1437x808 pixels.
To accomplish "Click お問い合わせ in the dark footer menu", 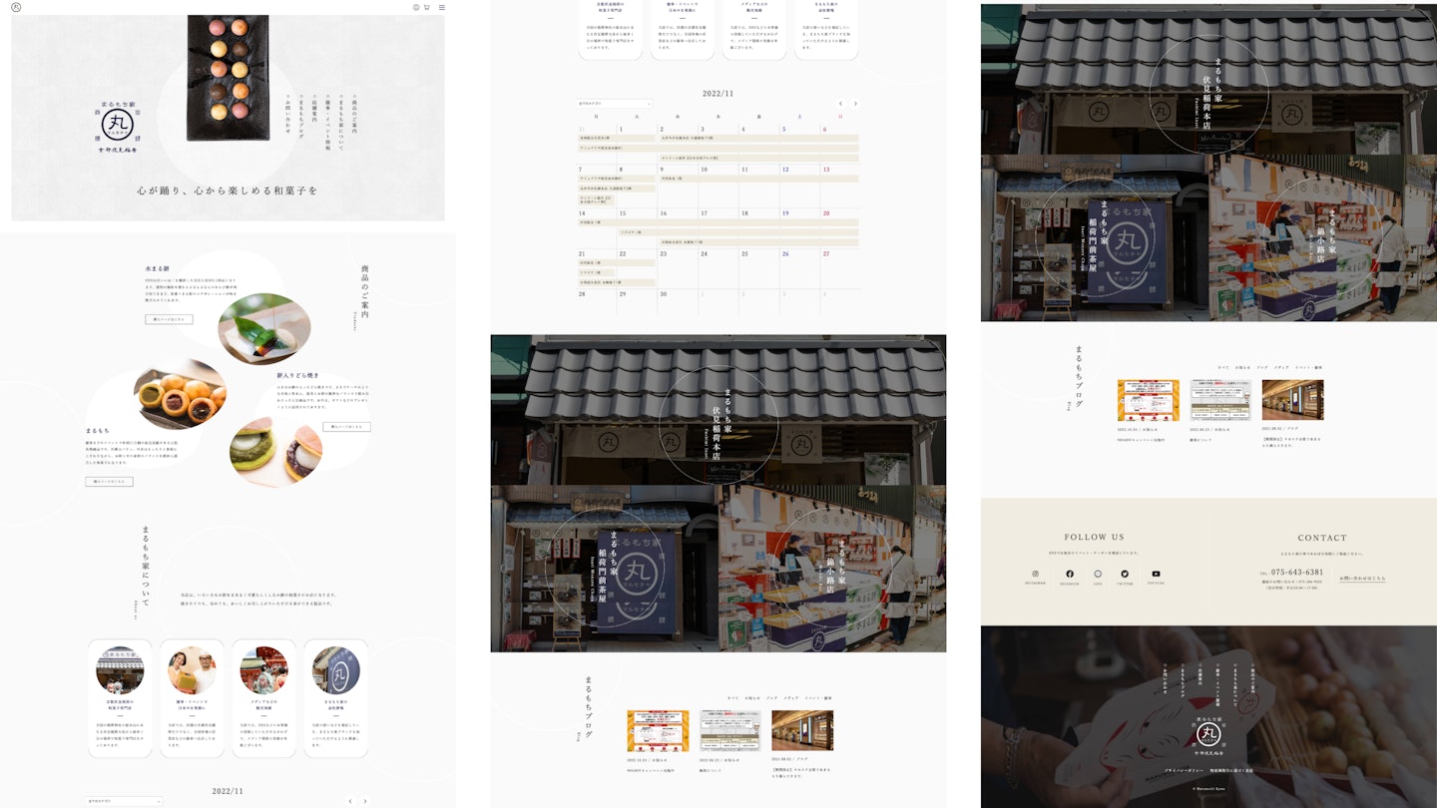I will pos(1167,680).
